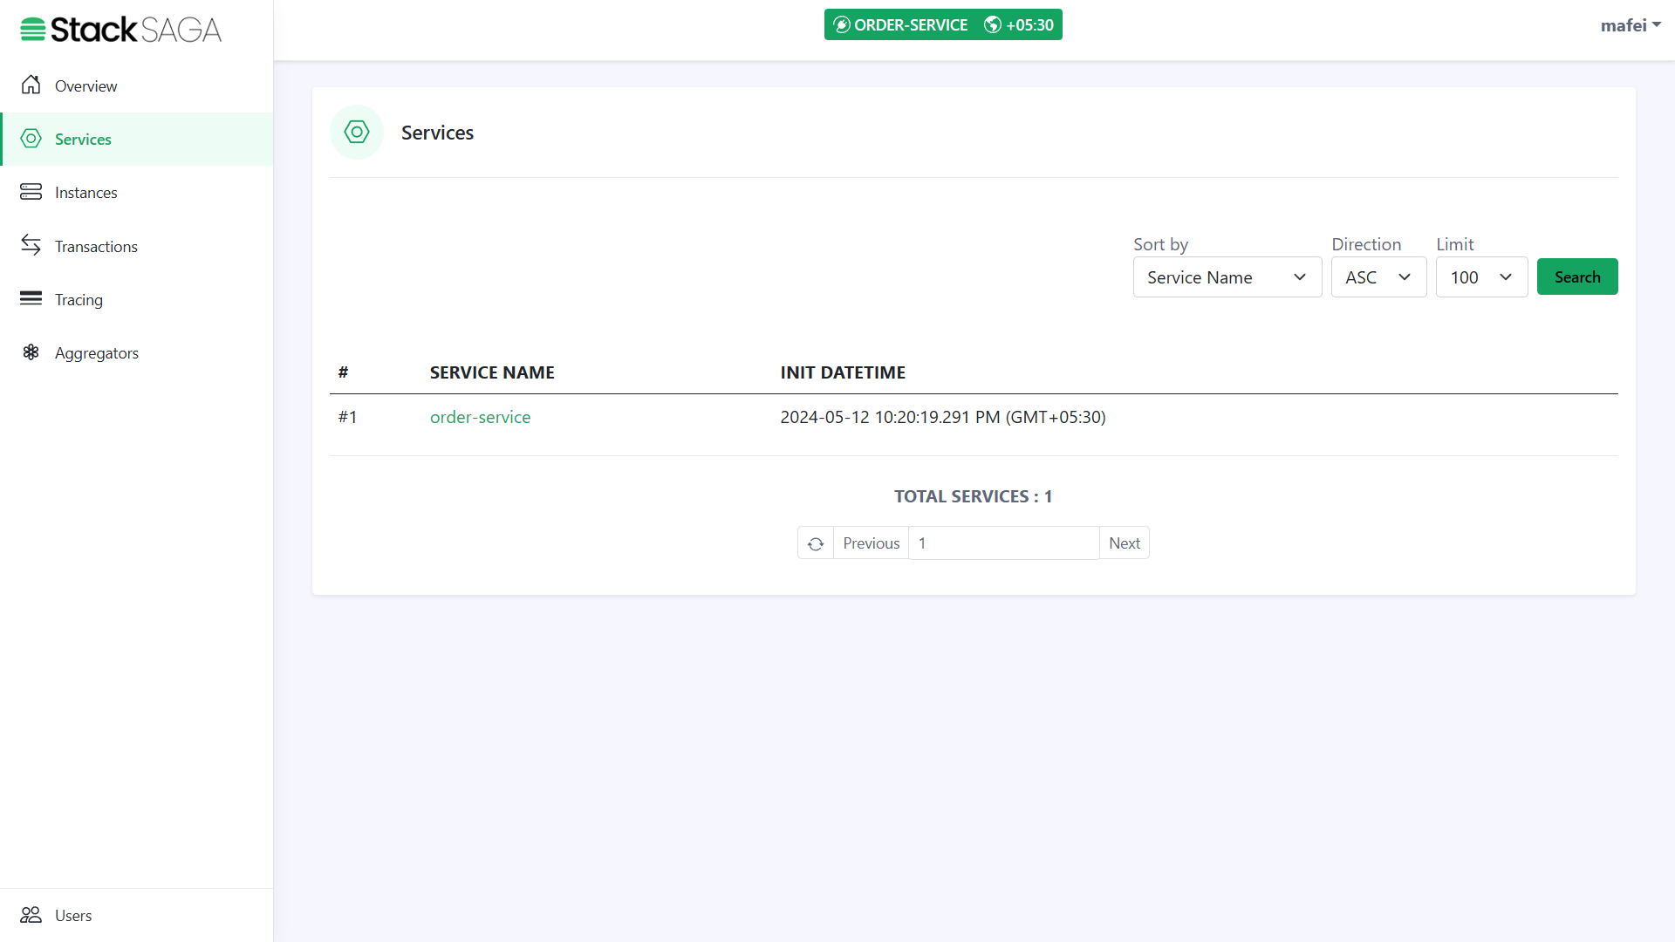Open the Sort by Service Name dropdown

pos(1227,277)
